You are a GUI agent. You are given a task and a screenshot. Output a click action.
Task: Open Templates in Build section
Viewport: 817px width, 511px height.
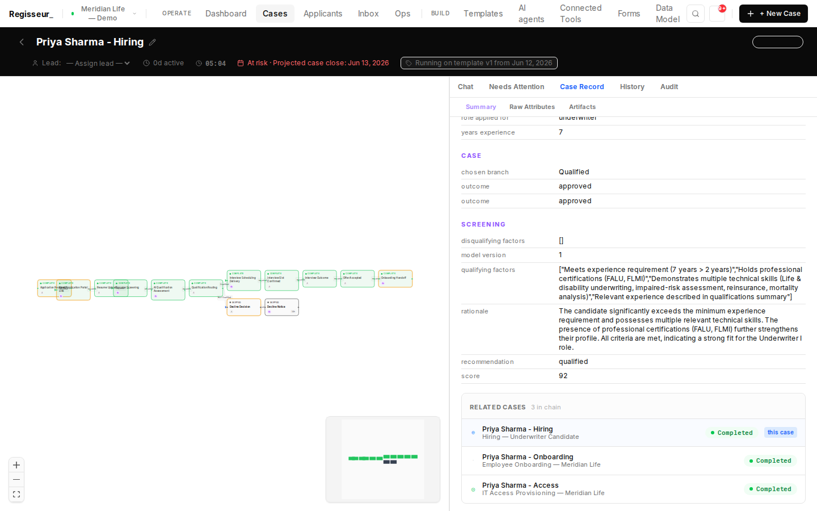[483, 14]
